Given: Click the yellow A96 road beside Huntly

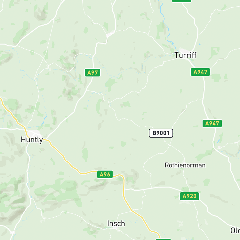Looking at the screenshot, I should coord(57,149).
